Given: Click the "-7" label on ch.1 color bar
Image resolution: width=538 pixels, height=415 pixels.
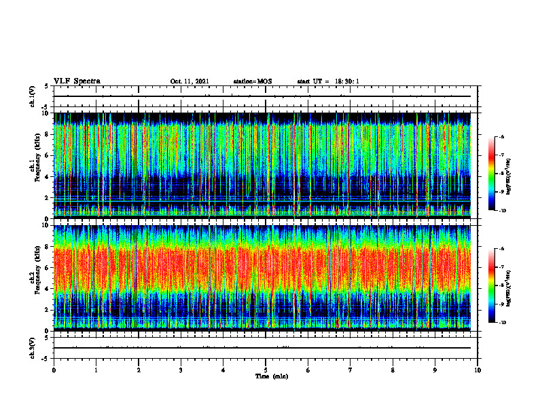Looking at the screenshot, I should click(501, 155).
